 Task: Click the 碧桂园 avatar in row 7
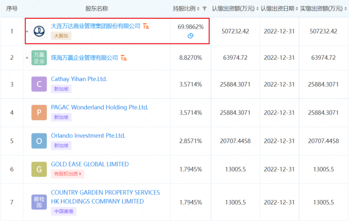(x=39, y=202)
